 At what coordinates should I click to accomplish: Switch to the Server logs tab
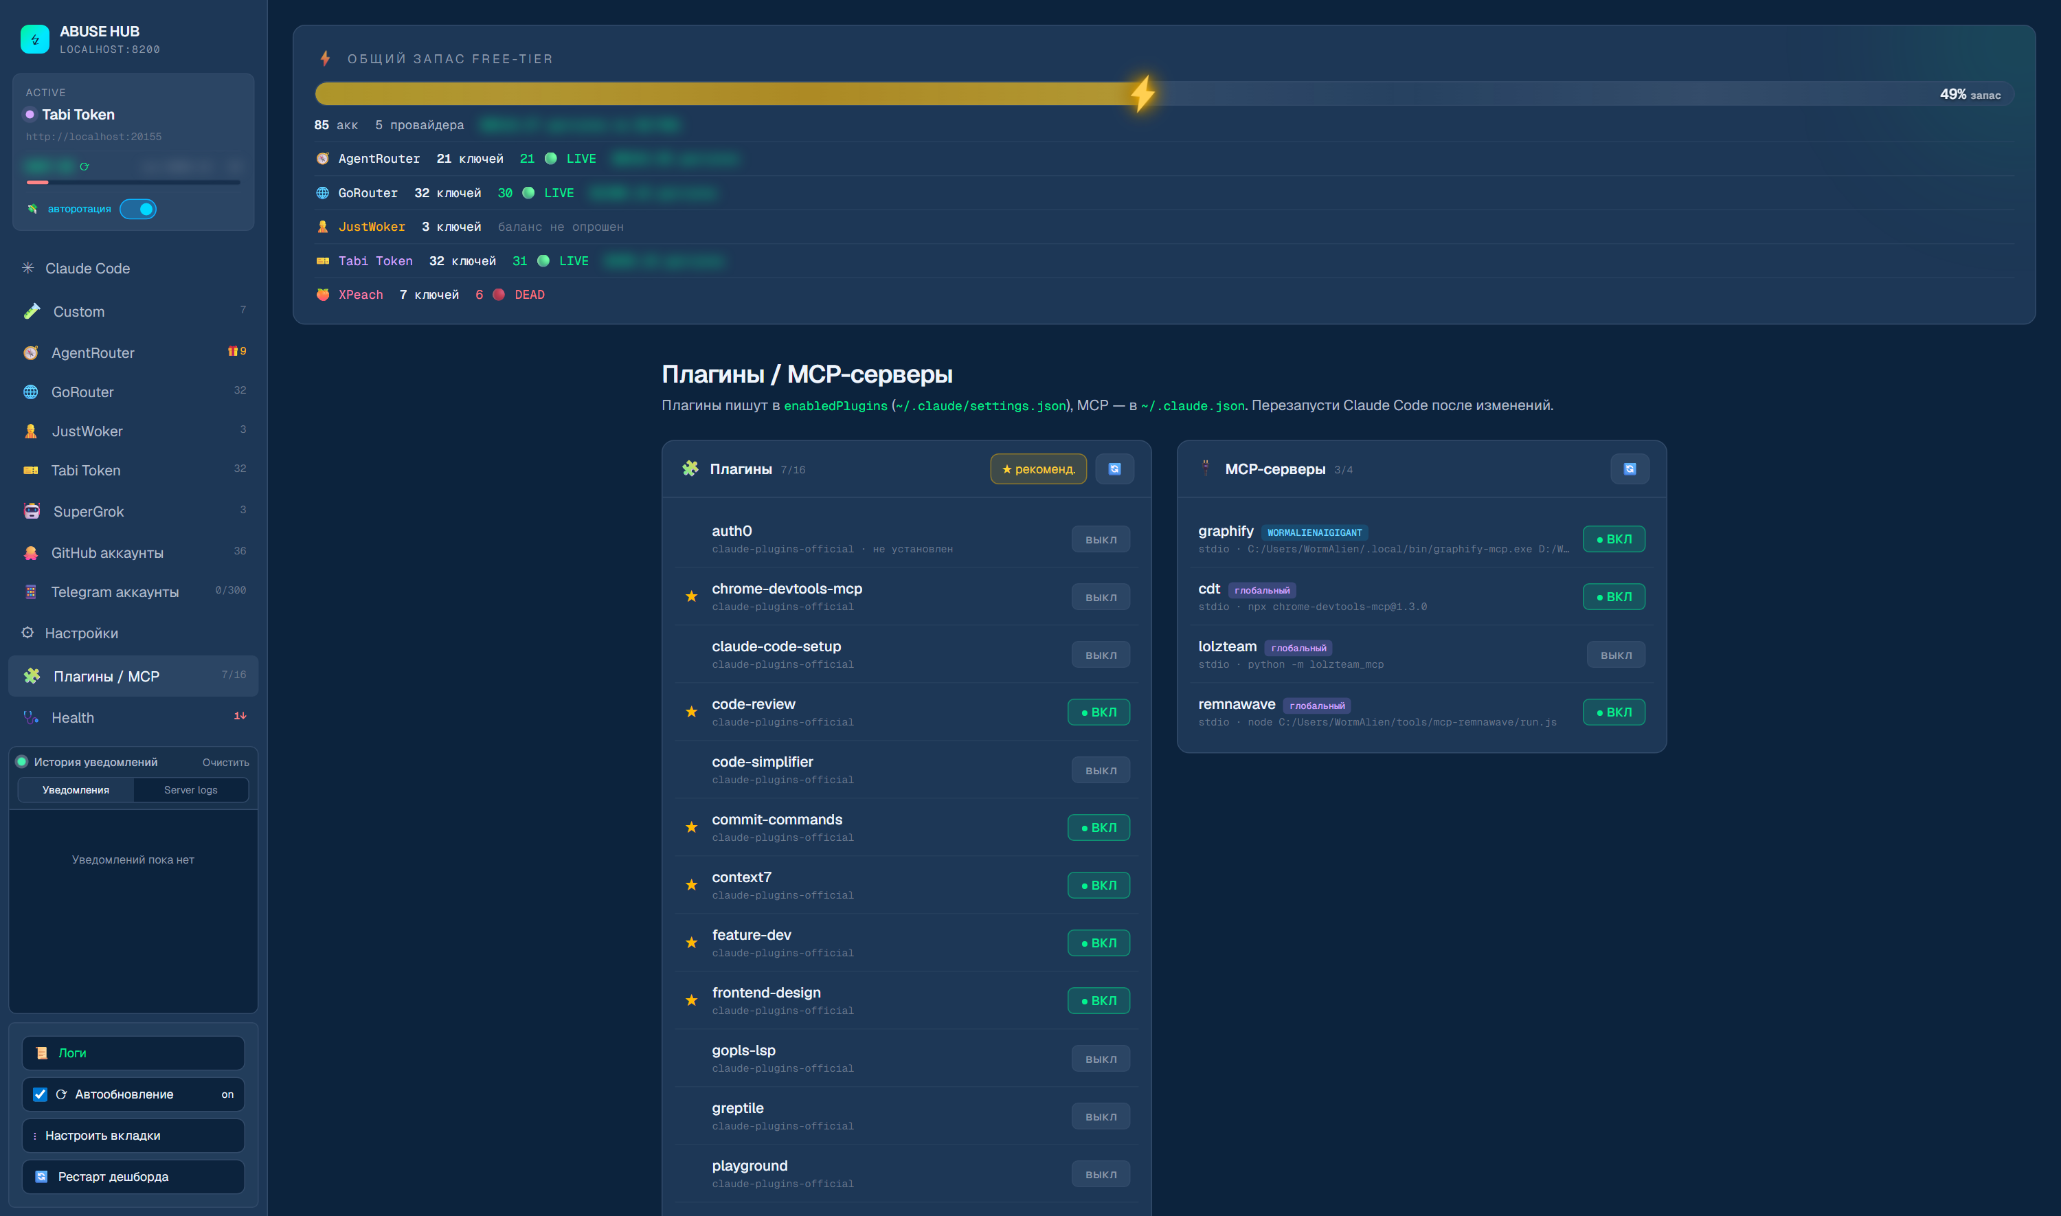pos(191,790)
